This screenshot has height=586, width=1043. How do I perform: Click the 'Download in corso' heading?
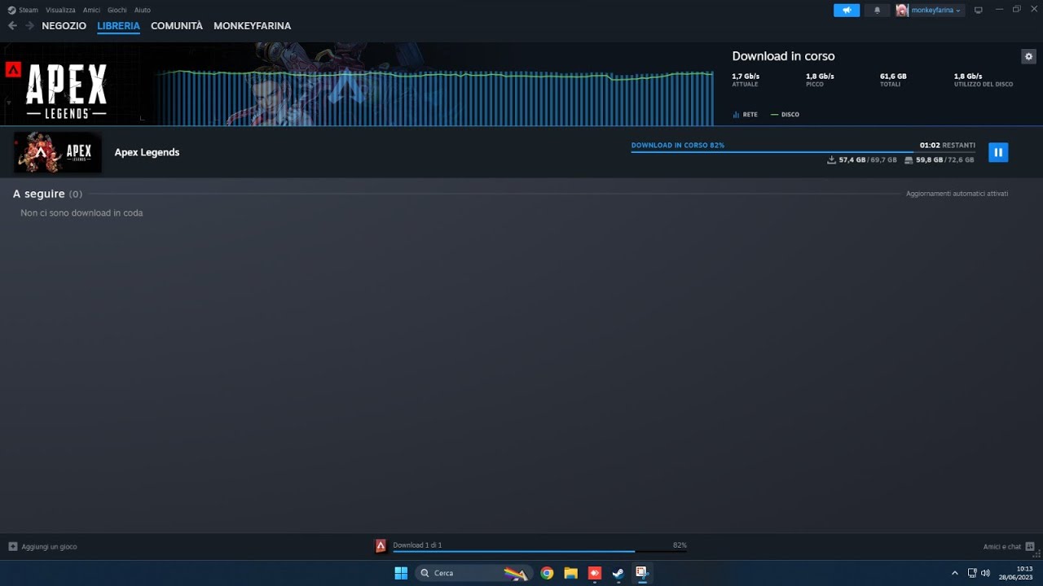tap(783, 56)
